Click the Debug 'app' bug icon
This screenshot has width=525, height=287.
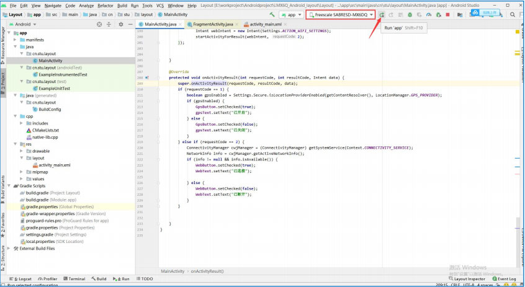[410, 15]
